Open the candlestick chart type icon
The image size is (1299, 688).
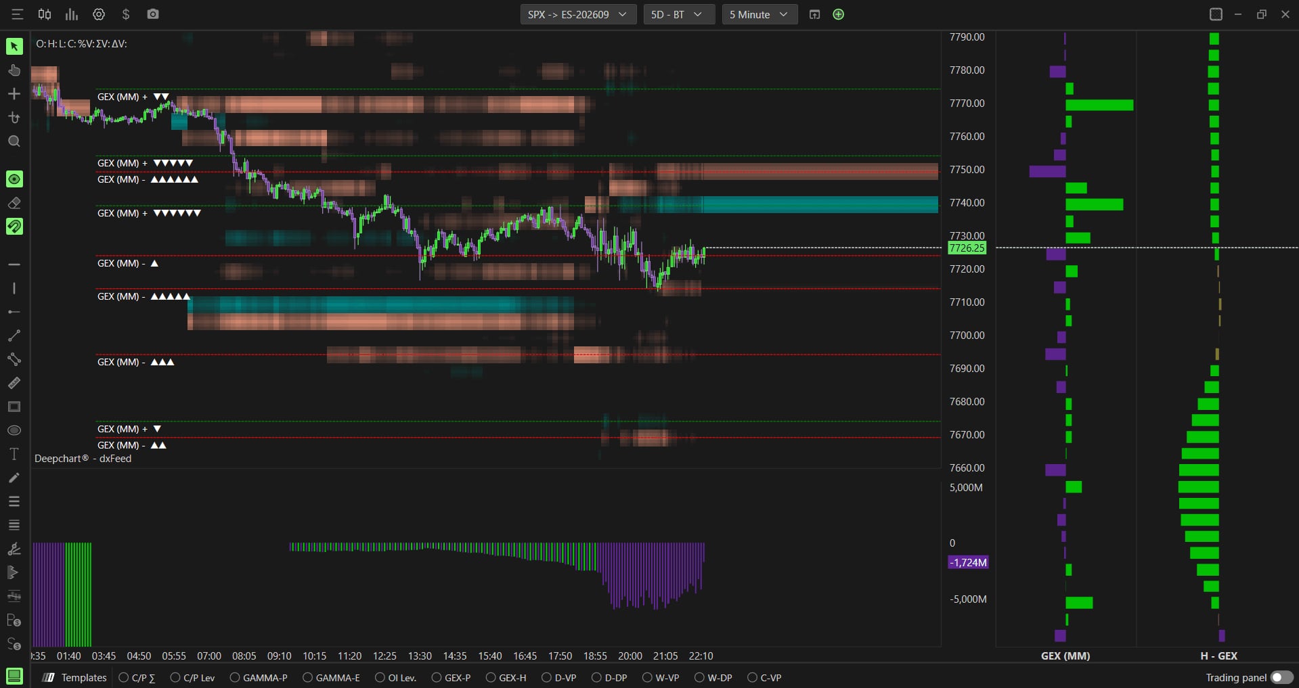coord(45,14)
